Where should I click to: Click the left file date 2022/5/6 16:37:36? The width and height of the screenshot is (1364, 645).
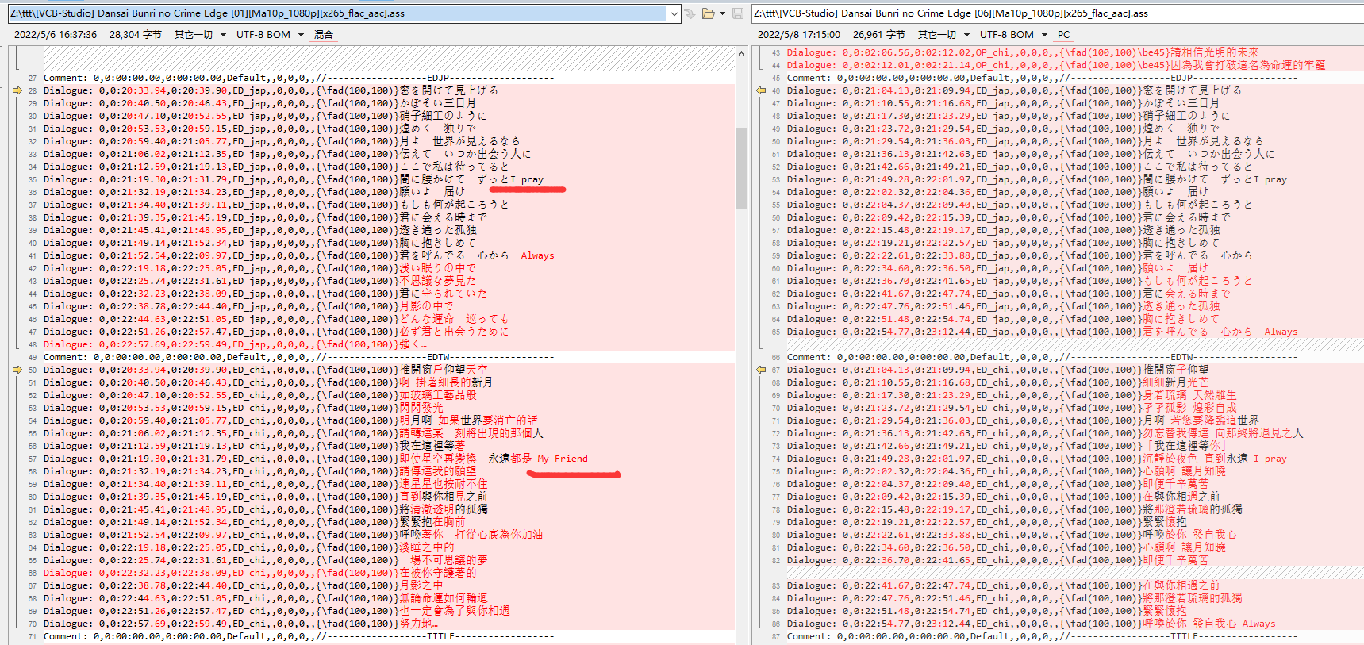[56, 35]
